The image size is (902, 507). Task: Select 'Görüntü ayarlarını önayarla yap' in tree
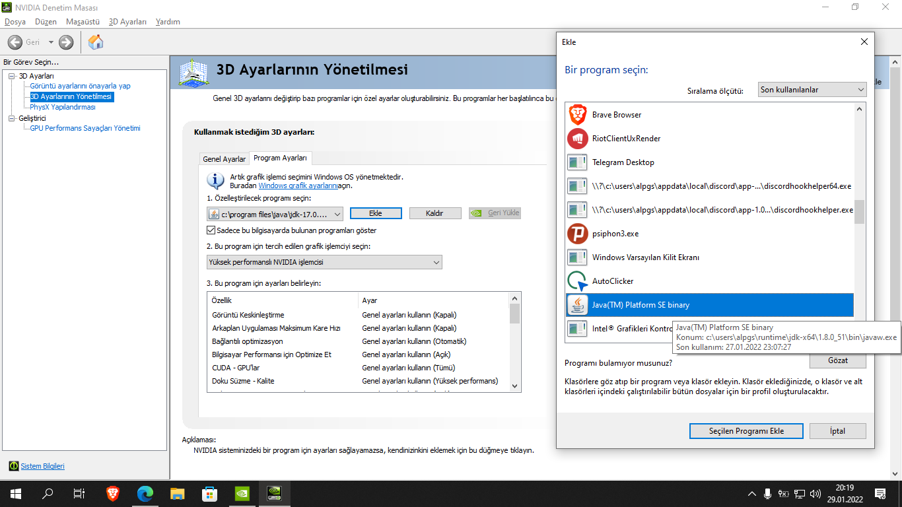(x=81, y=86)
